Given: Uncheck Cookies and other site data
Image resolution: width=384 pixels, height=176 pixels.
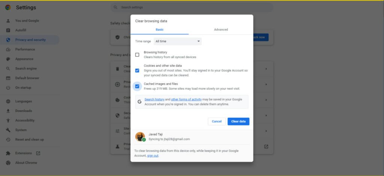Looking at the screenshot, I should point(137,70).
